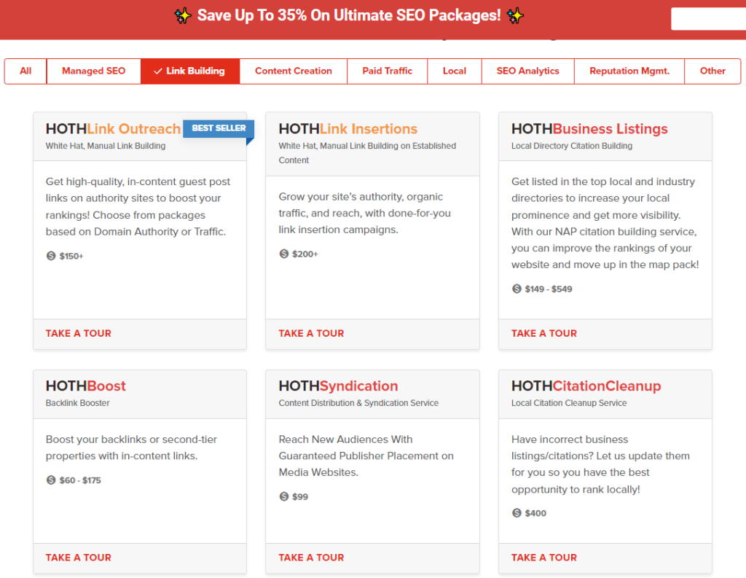Show Paid Traffic services
This screenshot has width=746, height=578.
click(x=387, y=71)
